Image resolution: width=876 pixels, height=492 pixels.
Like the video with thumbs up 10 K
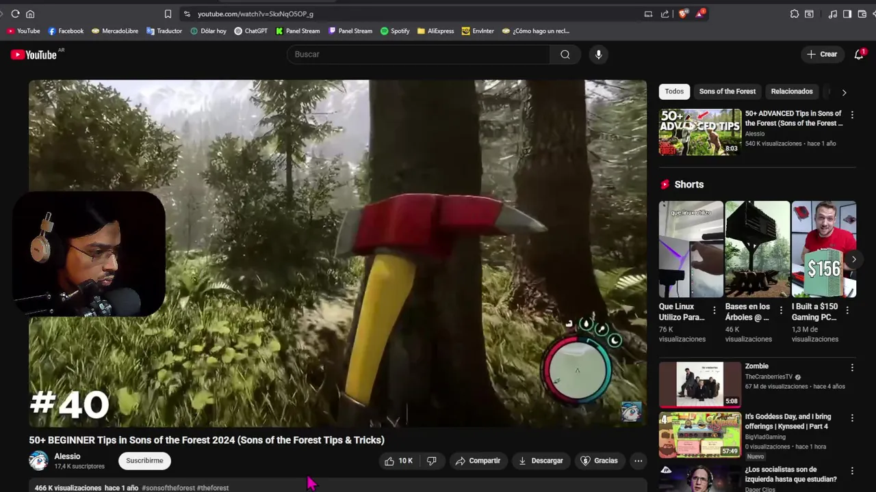pyautogui.click(x=398, y=461)
